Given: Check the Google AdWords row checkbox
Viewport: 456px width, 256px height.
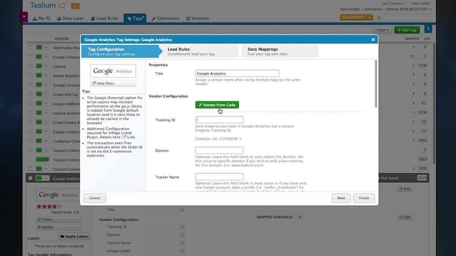Looking at the screenshot, I should click(30, 103).
